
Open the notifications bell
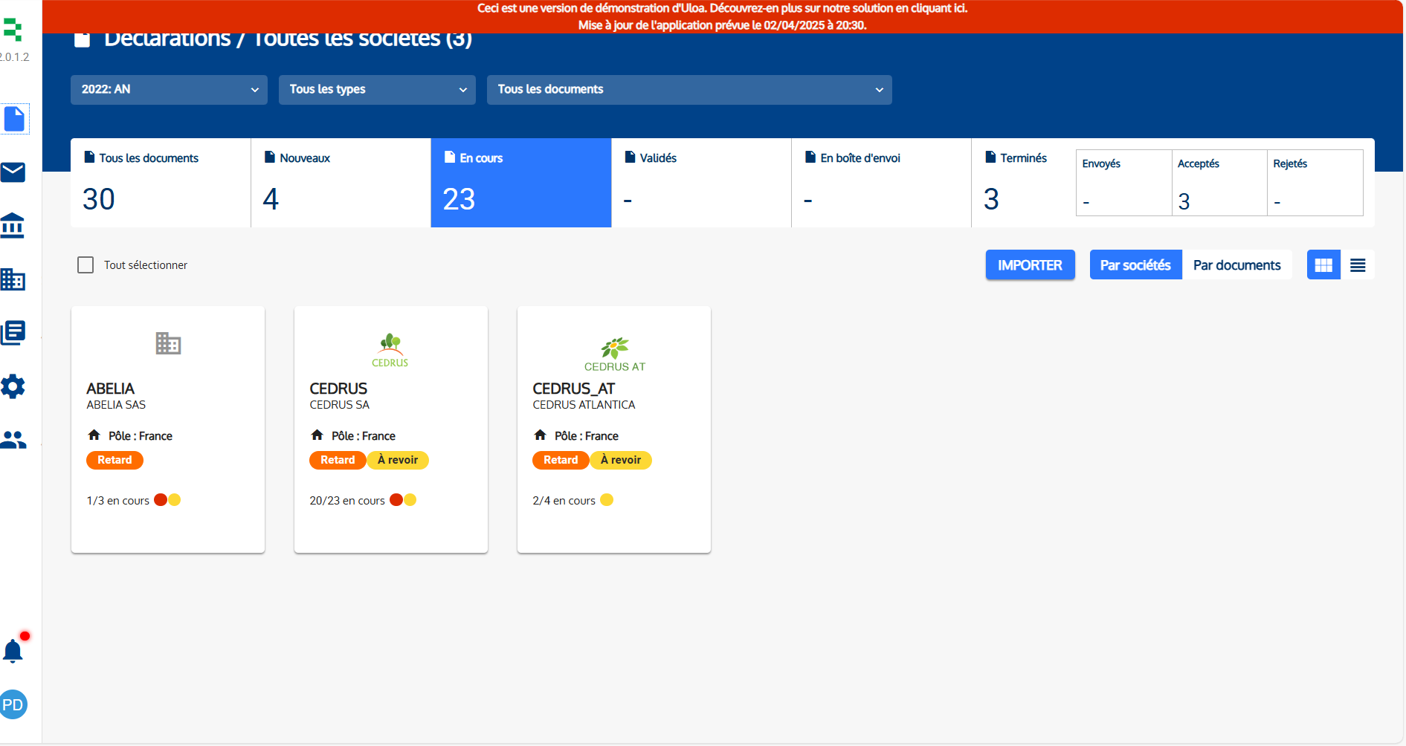13,651
